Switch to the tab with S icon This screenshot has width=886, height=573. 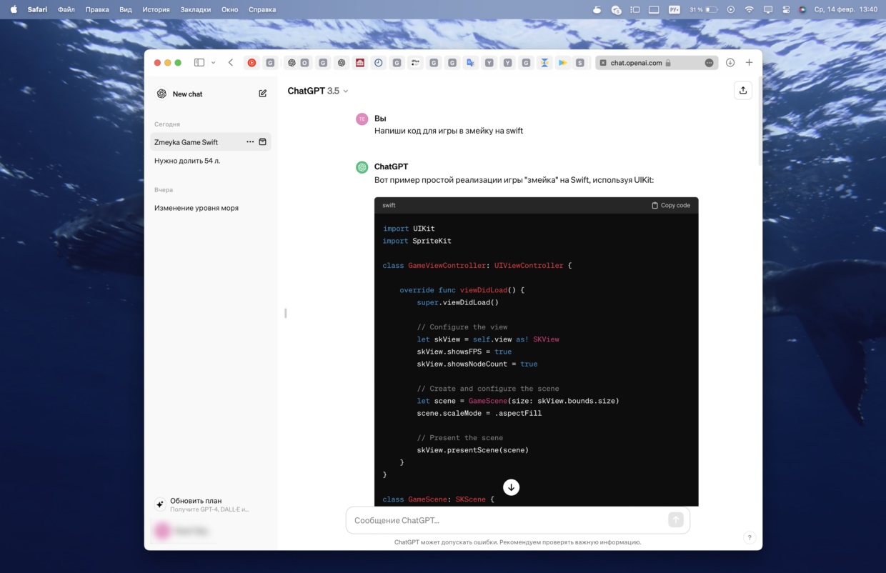580,63
